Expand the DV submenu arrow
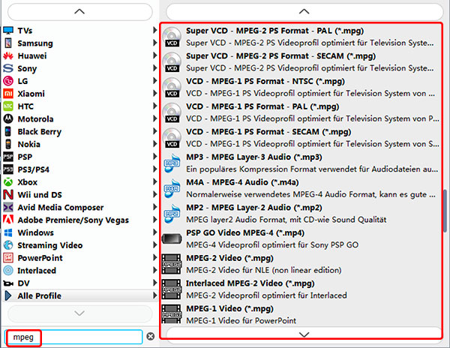This screenshot has width=450, height=348. click(154, 283)
